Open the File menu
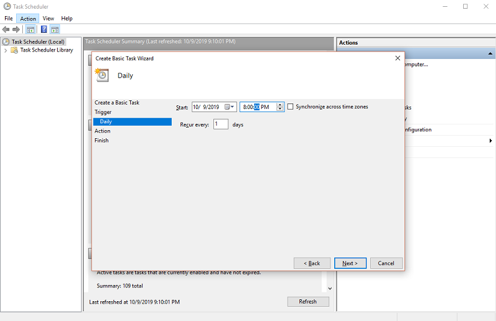496x321 pixels. click(9, 19)
